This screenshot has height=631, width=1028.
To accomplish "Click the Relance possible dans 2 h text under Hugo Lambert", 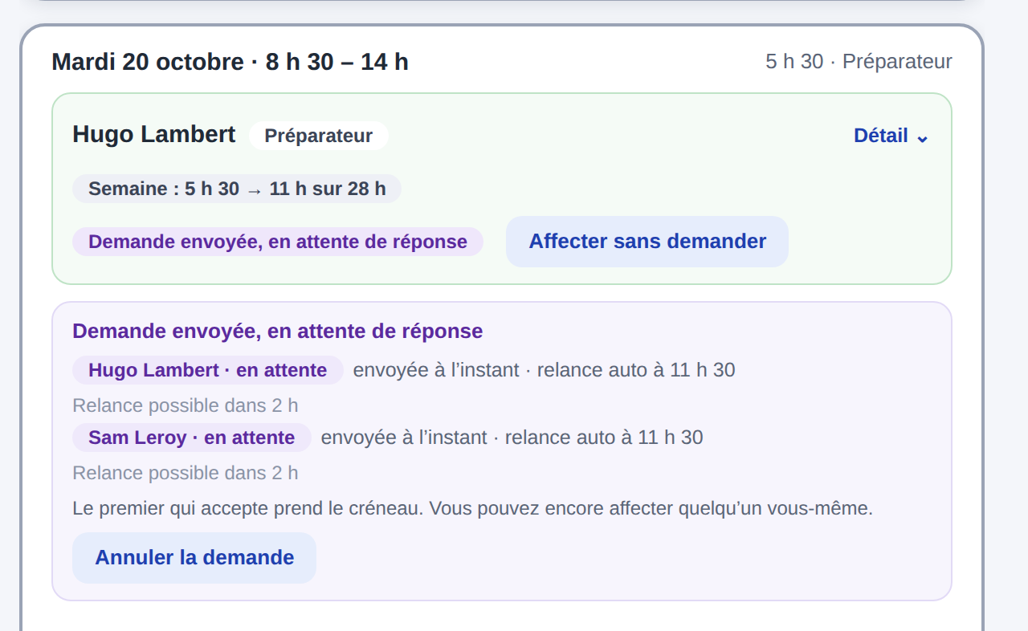I will coord(186,405).
